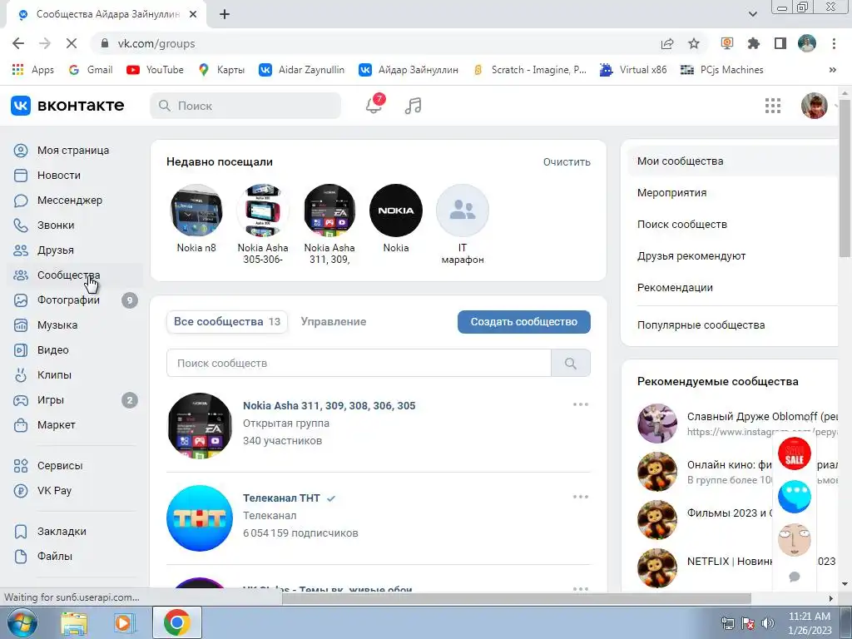Open options for Телеканал ТНТ
Screen dimensions: 852x639
coord(580,497)
